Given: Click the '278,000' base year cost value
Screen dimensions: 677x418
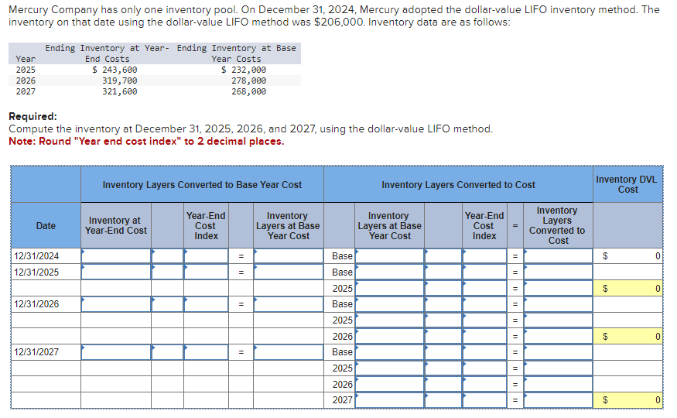Looking at the screenshot, I should pyautogui.click(x=248, y=81).
